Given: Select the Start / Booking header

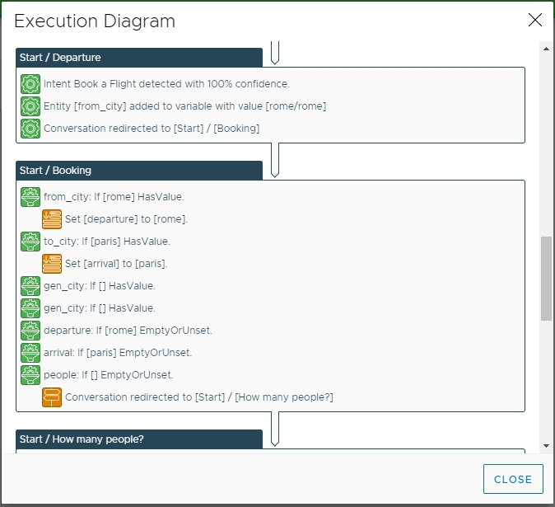Looking at the screenshot, I should pos(138,171).
